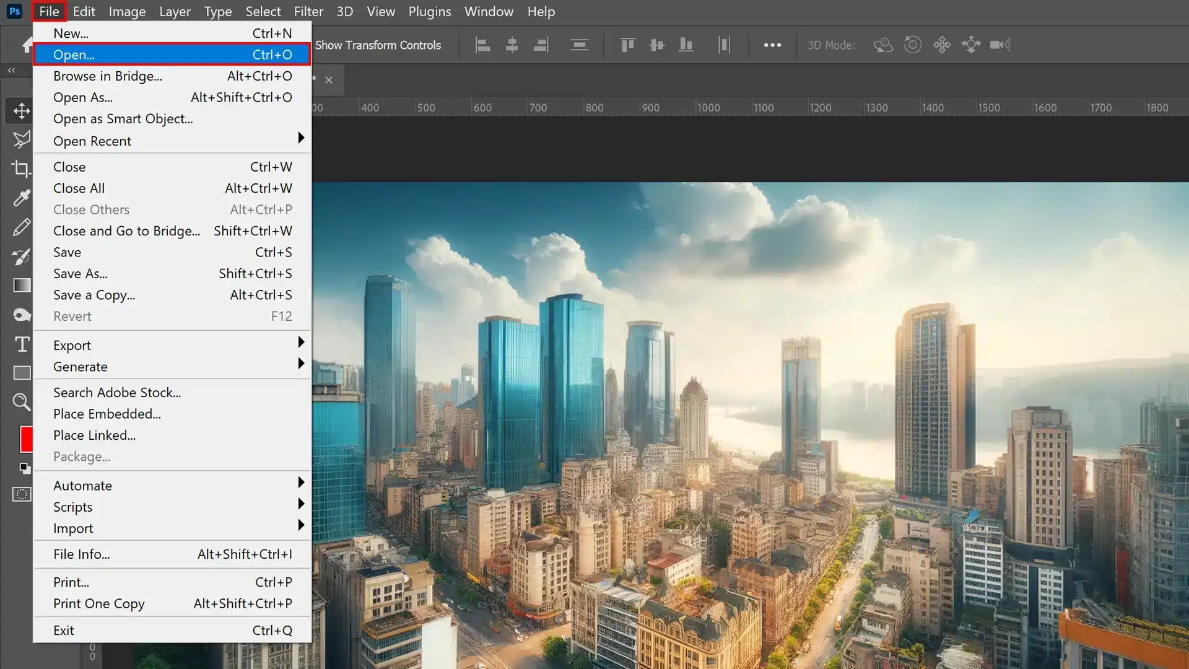Select the Type tool
This screenshot has width=1189, height=669.
(22, 344)
